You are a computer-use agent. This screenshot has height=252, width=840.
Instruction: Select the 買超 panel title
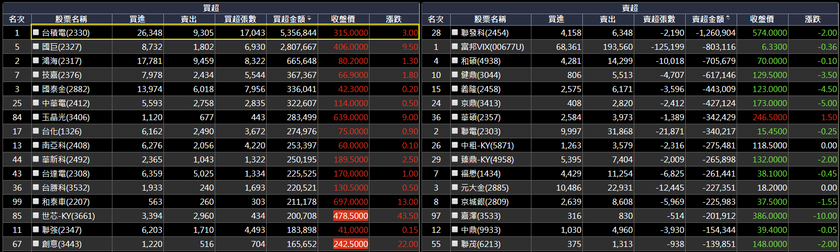coord(211,8)
